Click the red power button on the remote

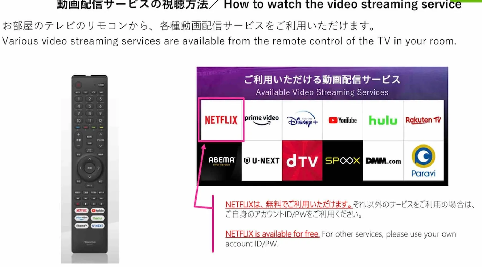[x=78, y=85]
